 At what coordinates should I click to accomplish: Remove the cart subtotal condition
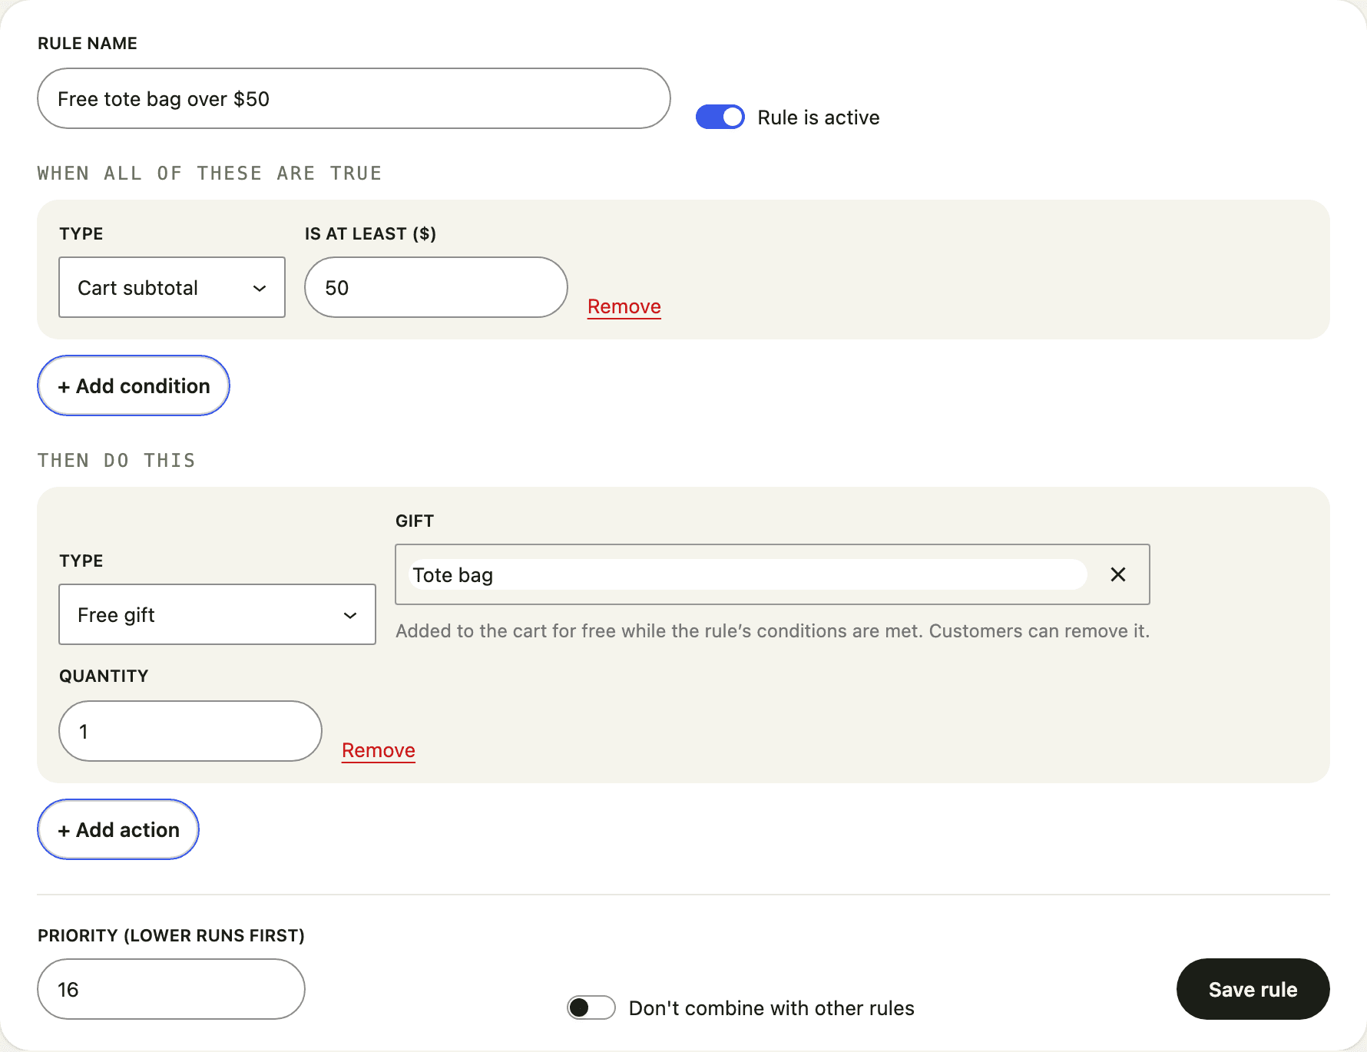click(624, 306)
